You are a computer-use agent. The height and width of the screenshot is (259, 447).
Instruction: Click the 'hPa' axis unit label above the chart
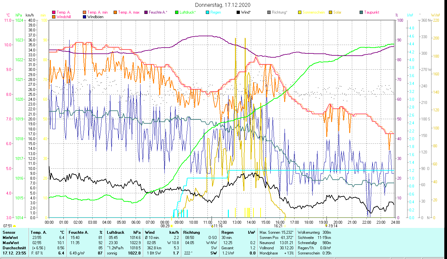click(19, 15)
